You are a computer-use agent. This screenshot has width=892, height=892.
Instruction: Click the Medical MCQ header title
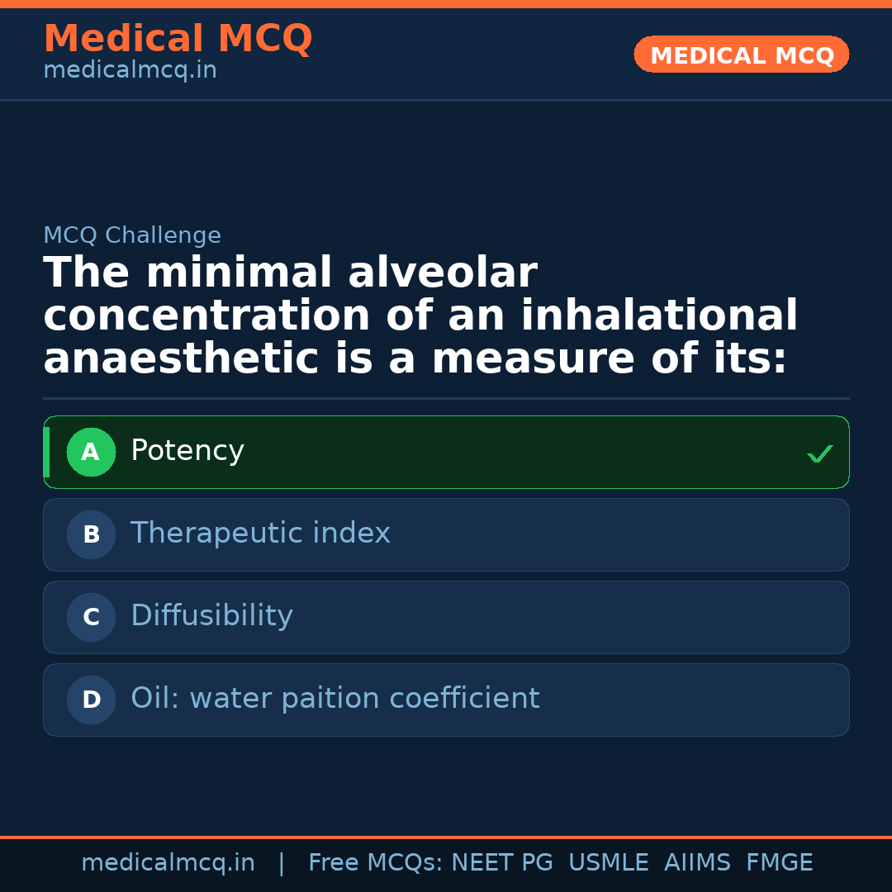[x=178, y=39]
